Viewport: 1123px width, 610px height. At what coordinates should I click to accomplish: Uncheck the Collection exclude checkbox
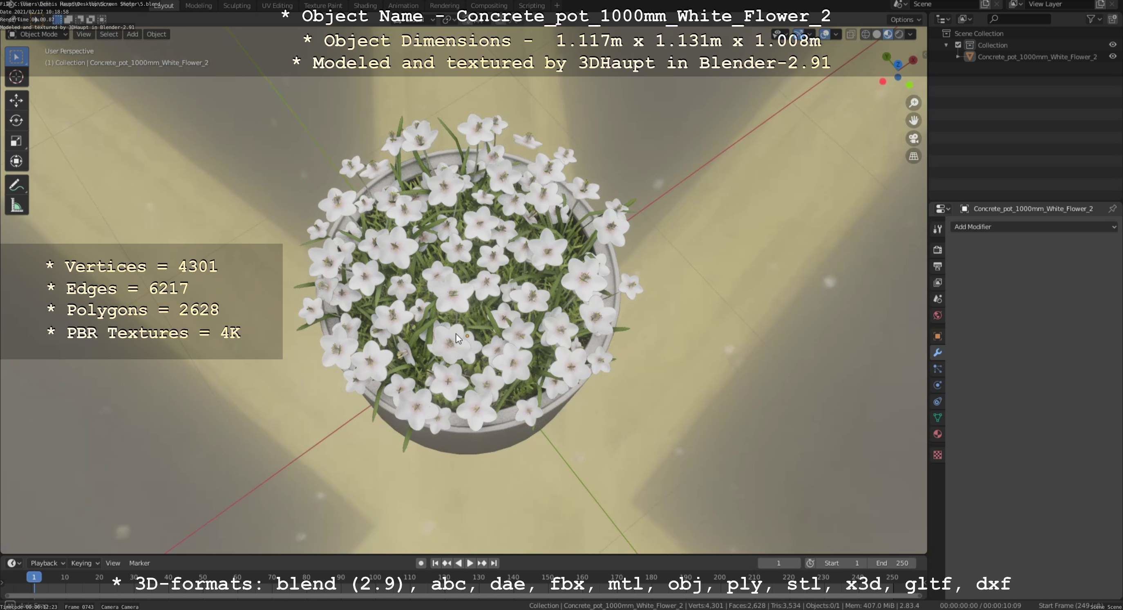[x=958, y=45]
